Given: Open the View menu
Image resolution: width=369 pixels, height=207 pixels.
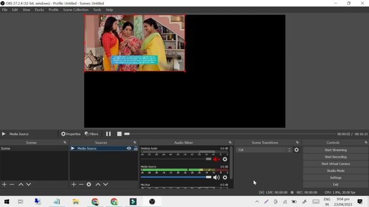Looking at the screenshot, I should (27, 10).
